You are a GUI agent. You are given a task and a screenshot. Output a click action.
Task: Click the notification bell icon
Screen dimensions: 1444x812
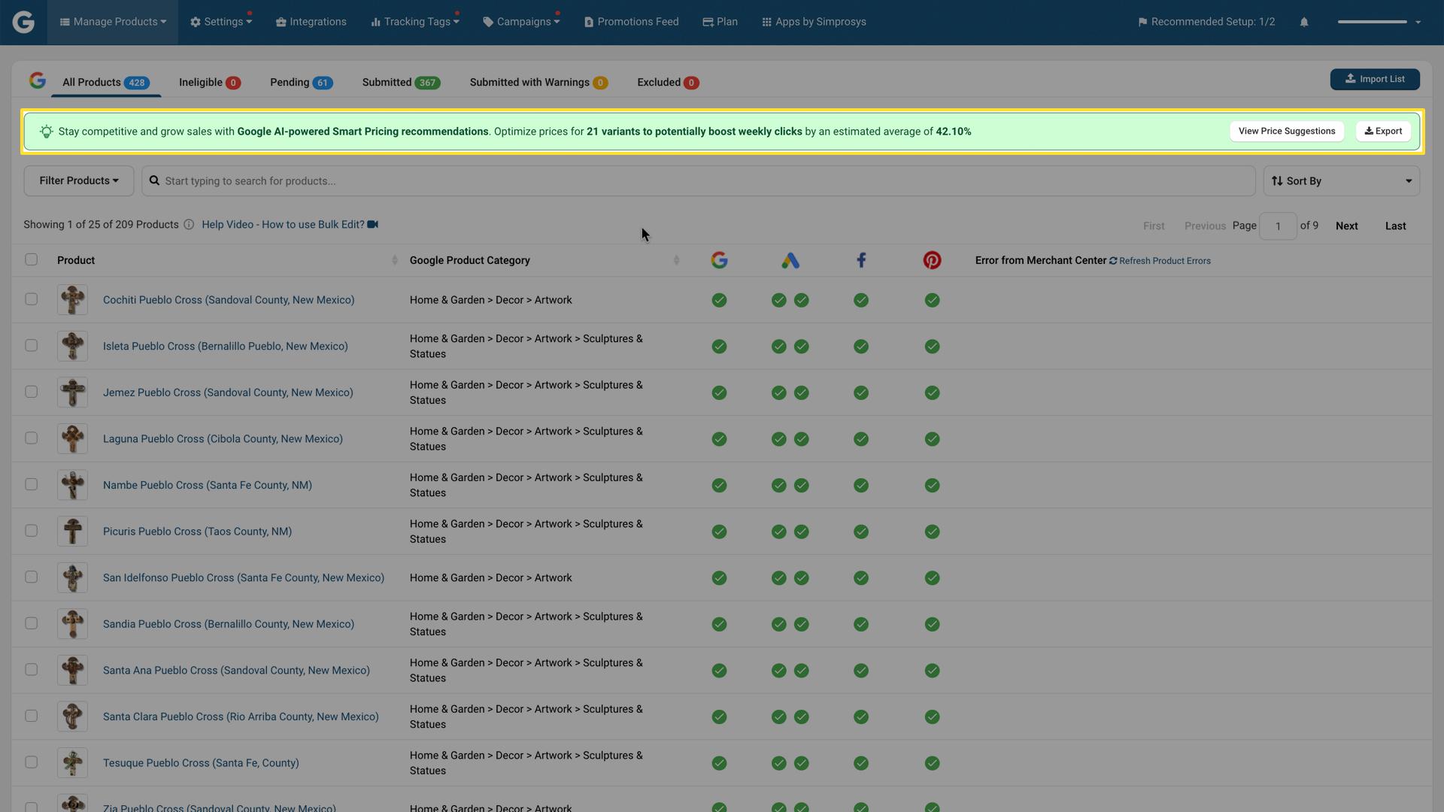(x=1304, y=22)
